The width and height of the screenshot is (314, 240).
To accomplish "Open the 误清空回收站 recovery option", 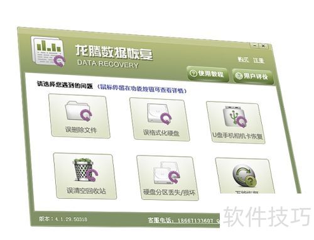I will [85, 176].
